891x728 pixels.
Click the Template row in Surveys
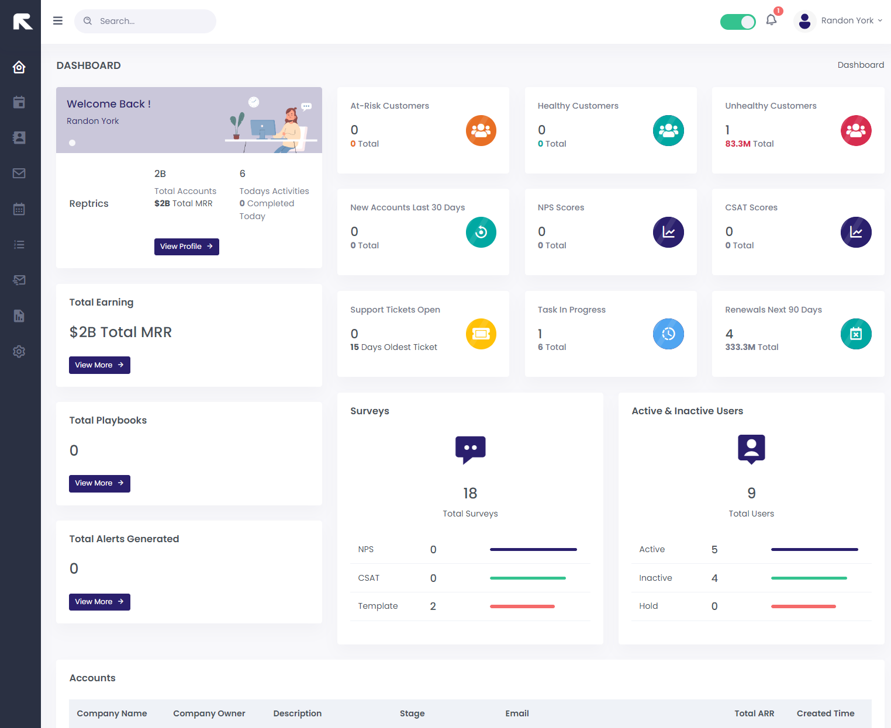[x=470, y=606]
